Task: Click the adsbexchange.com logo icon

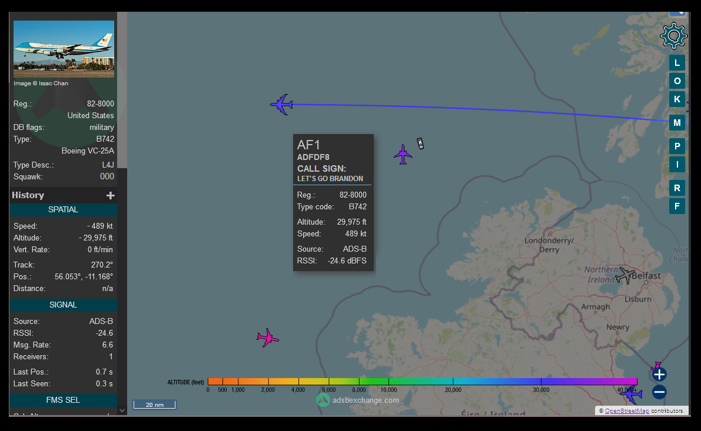Action: (323, 400)
